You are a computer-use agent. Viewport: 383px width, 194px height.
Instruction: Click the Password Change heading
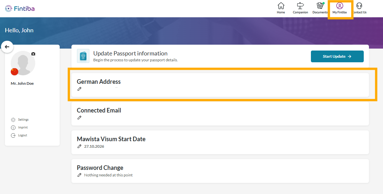(100, 168)
